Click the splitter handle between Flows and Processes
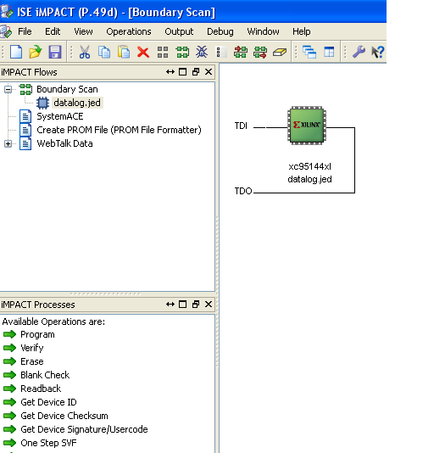This screenshot has width=434, height=453. (x=105, y=294)
